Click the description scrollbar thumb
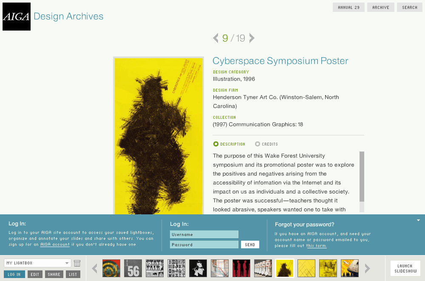This screenshot has width=425, height=281. click(x=362, y=177)
